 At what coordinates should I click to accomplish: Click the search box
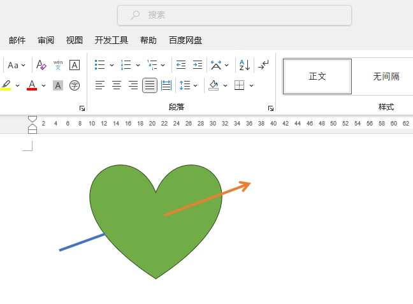coord(235,15)
